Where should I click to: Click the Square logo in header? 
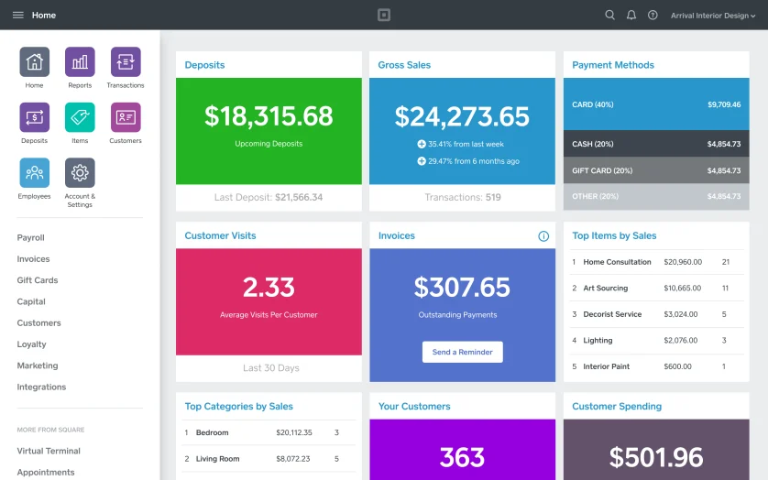pos(384,16)
